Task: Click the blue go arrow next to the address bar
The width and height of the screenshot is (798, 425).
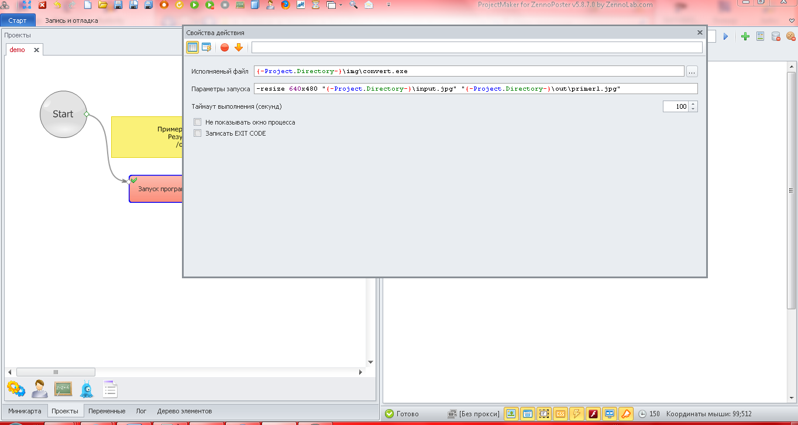Action: coord(726,36)
